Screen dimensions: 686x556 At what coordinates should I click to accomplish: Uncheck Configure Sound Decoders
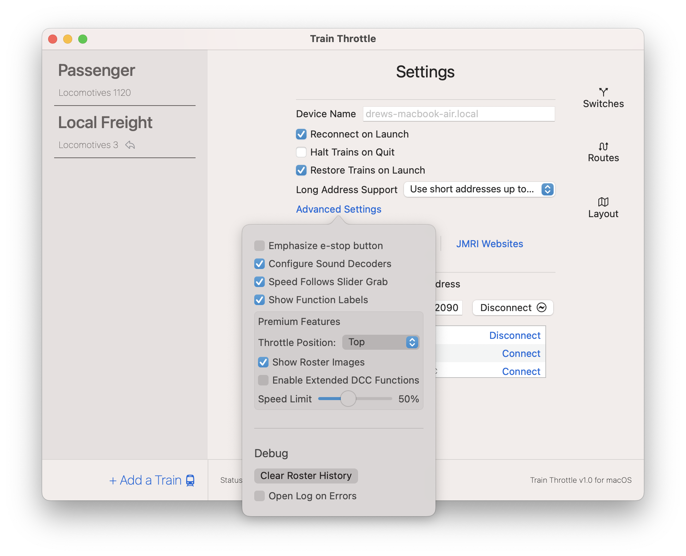pos(260,264)
